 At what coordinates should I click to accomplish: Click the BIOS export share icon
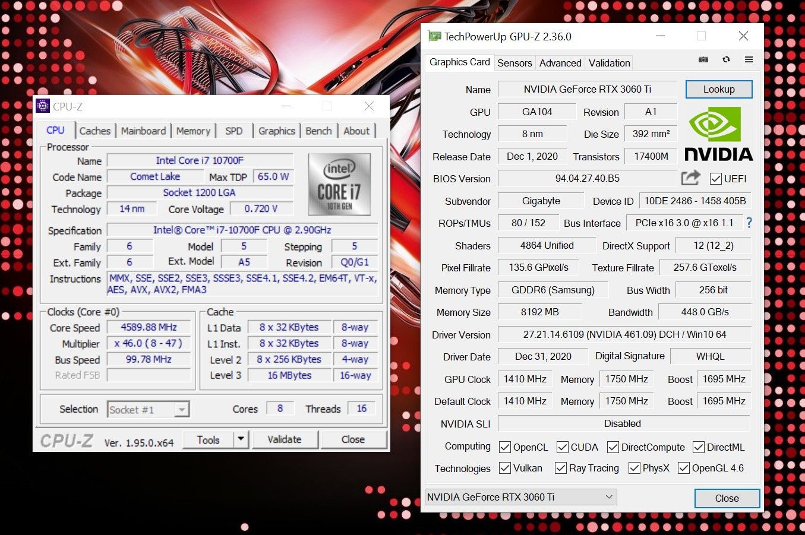(x=691, y=178)
